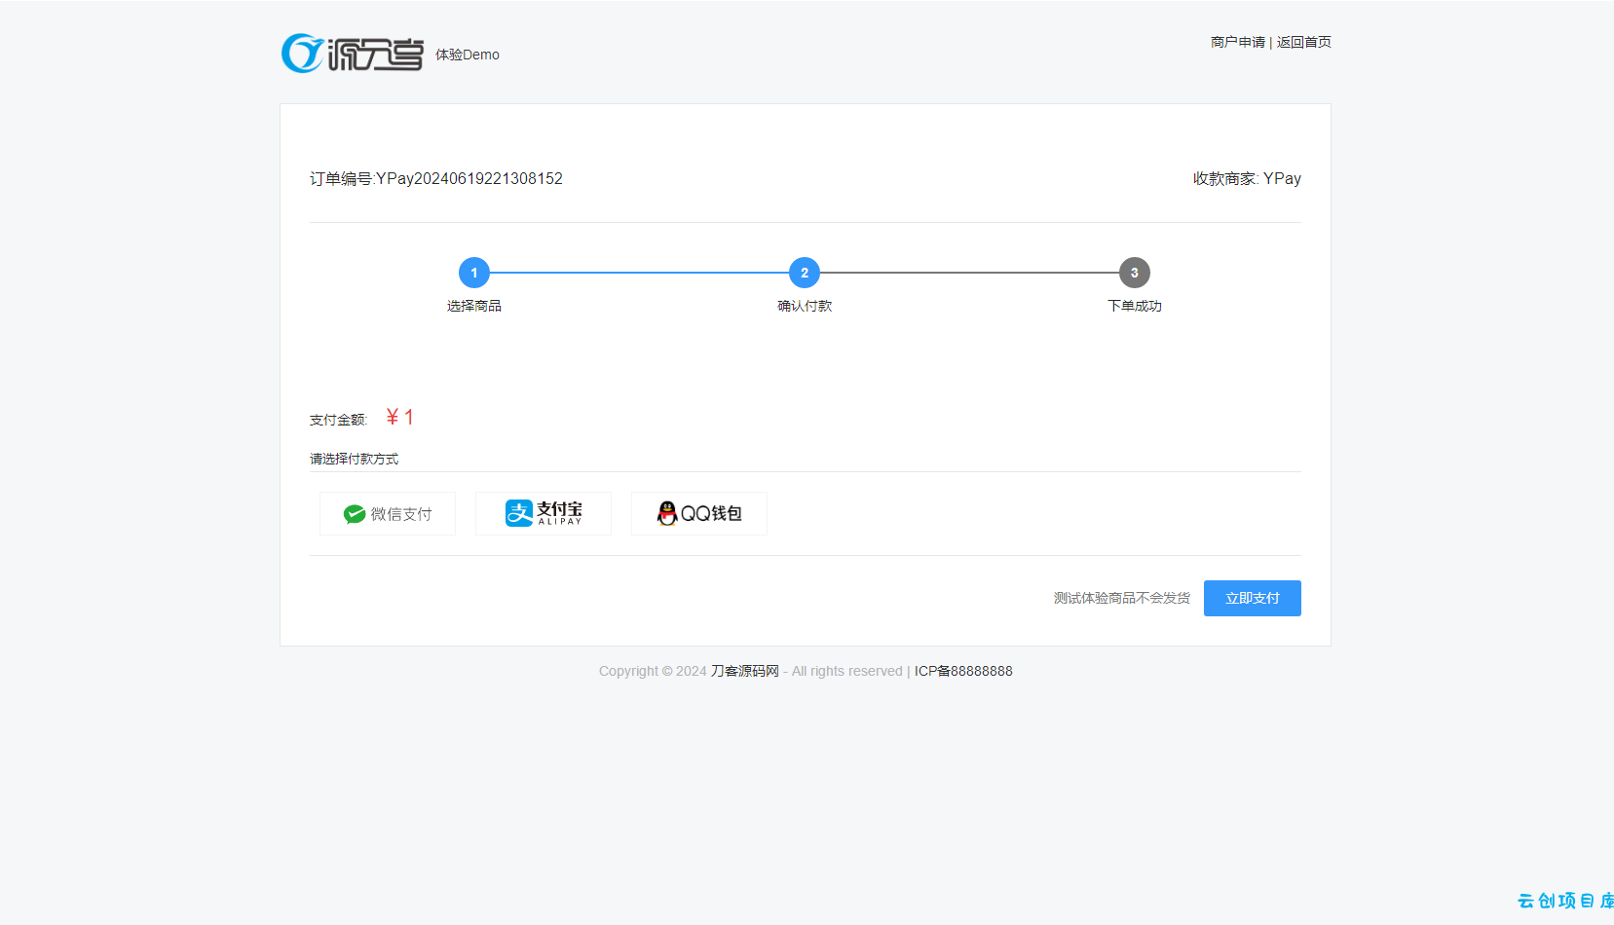Click the progress line between steps 1 and 2

(639, 273)
